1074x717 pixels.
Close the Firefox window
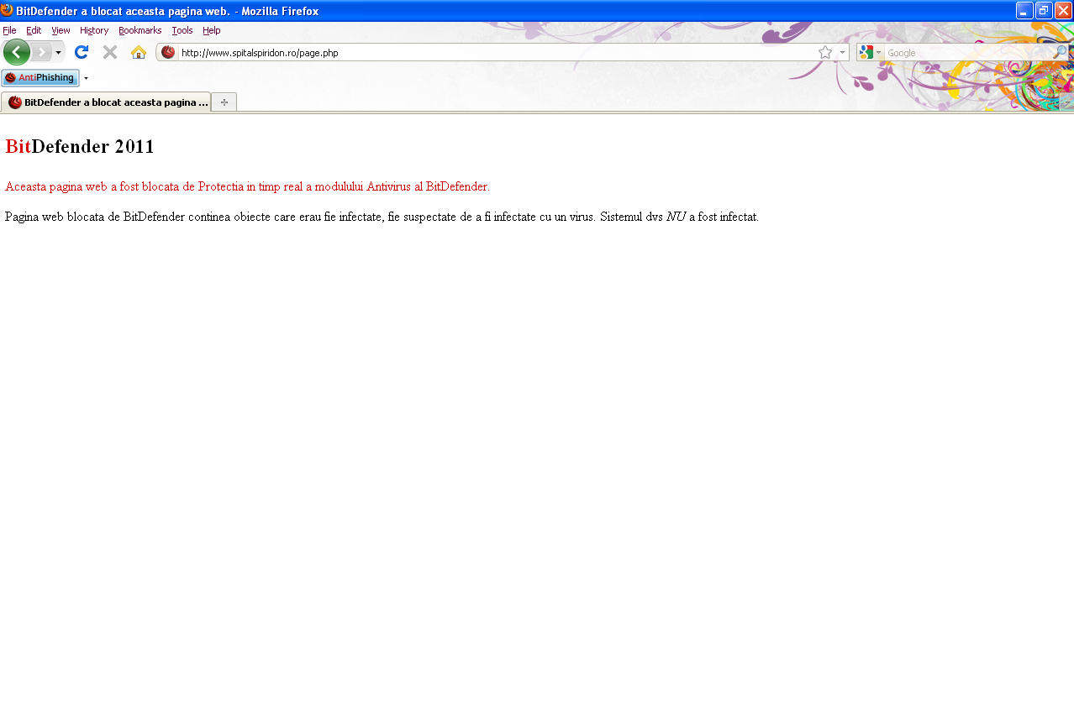coord(1063,10)
